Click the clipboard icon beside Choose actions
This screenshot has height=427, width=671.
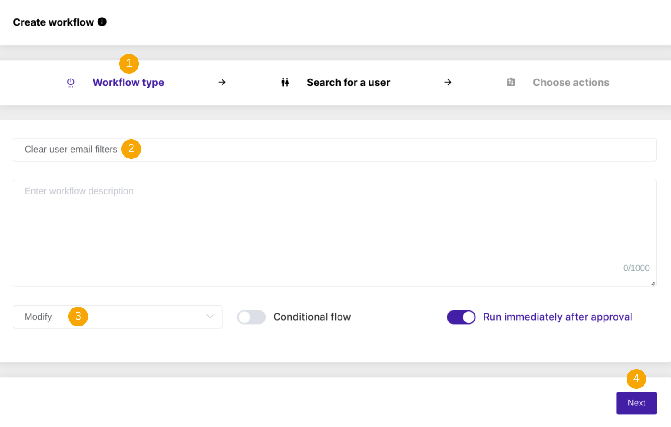[511, 82]
